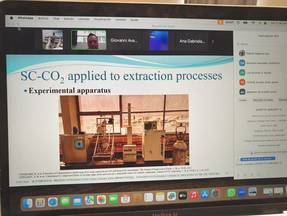
Task: Expand the Chat de grupo de la reunión dropdown
Action: pyautogui.click(x=258, y=159)
